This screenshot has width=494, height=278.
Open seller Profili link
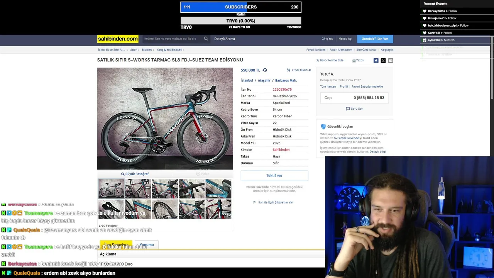tap(344, 86)
